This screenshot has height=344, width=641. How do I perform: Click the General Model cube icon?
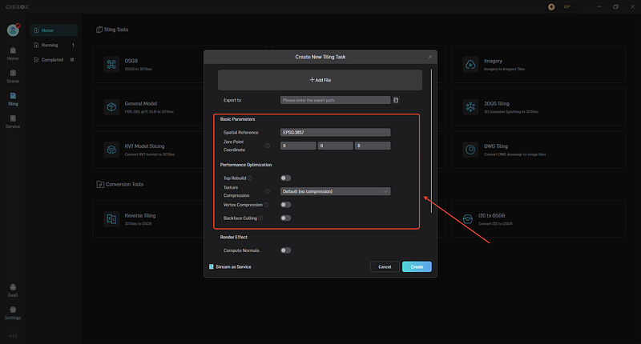[111, 107]
